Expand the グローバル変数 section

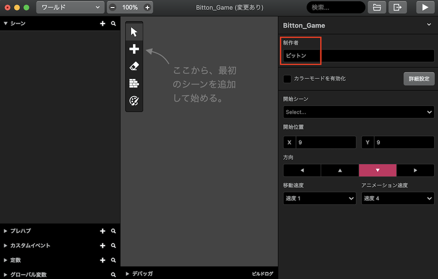(x=5, y=275)
